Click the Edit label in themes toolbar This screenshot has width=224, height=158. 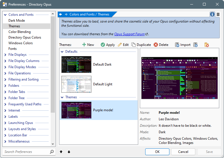(126, 45)
